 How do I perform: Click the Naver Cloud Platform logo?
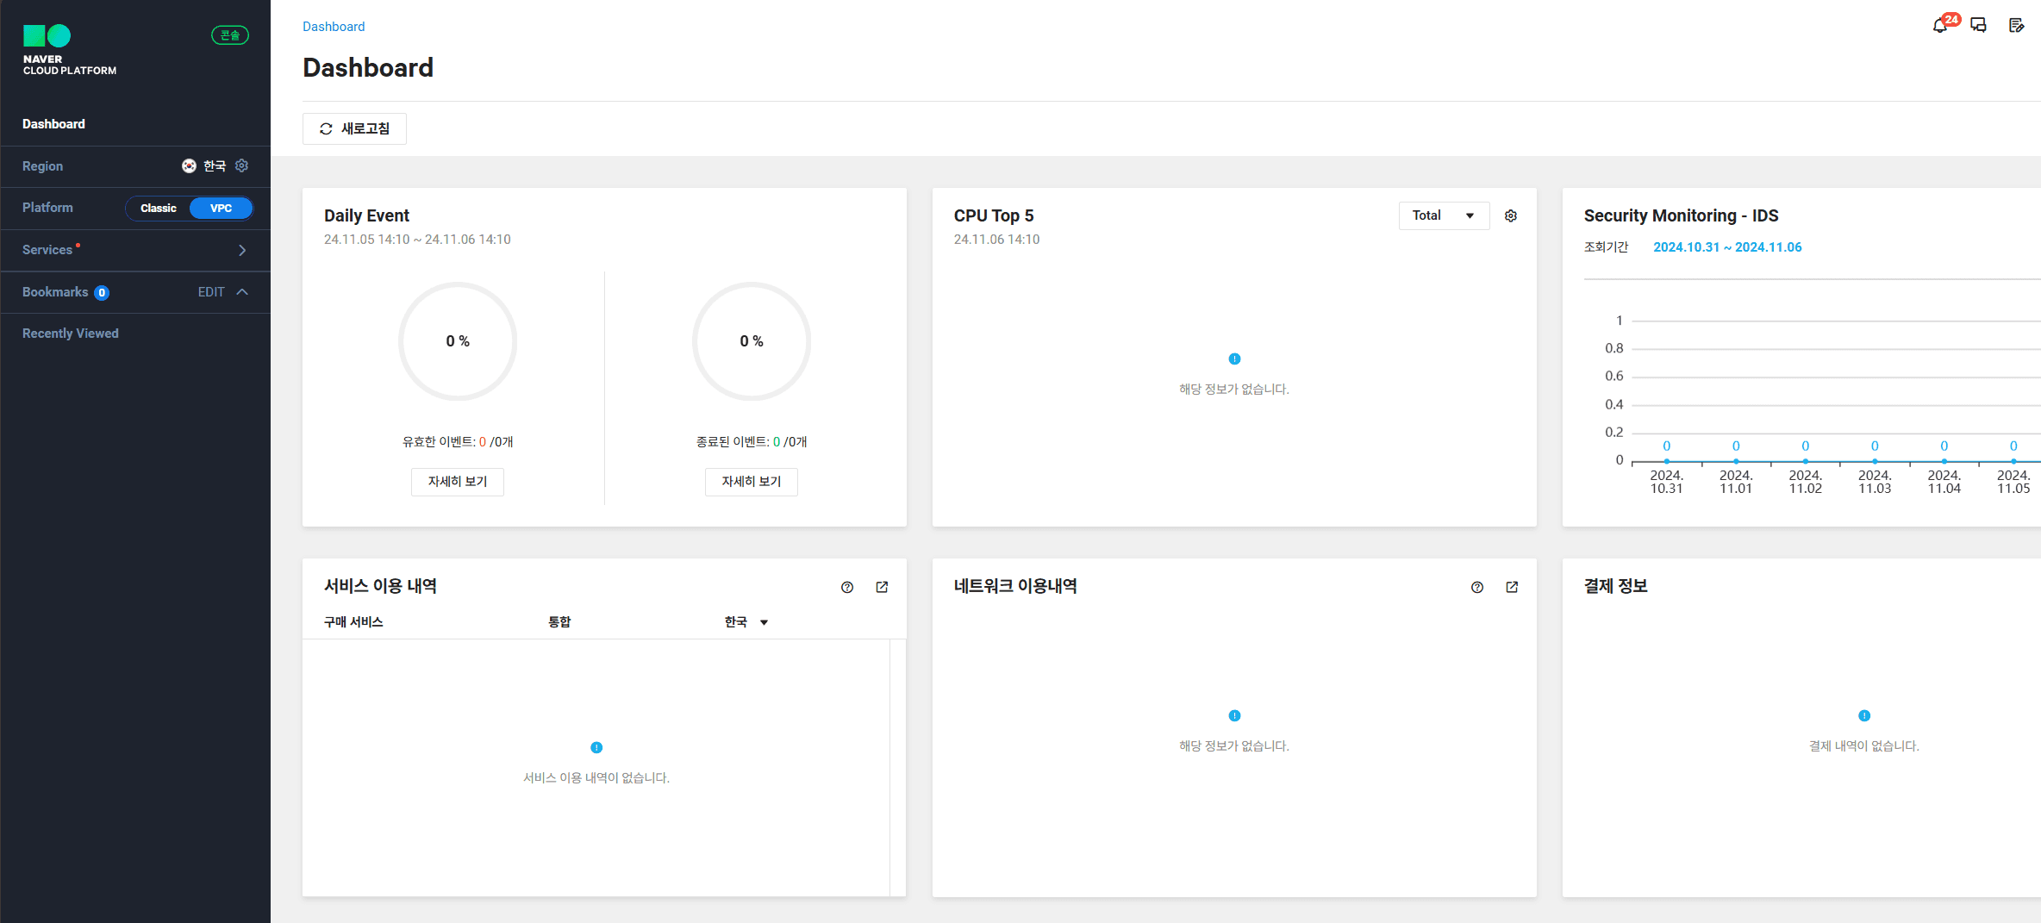[x=69, y=50]
